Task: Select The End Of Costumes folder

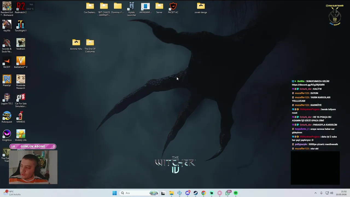Action: [90, 46]
